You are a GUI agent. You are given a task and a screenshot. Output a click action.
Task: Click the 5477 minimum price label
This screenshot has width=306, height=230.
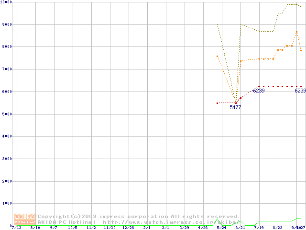235,108
